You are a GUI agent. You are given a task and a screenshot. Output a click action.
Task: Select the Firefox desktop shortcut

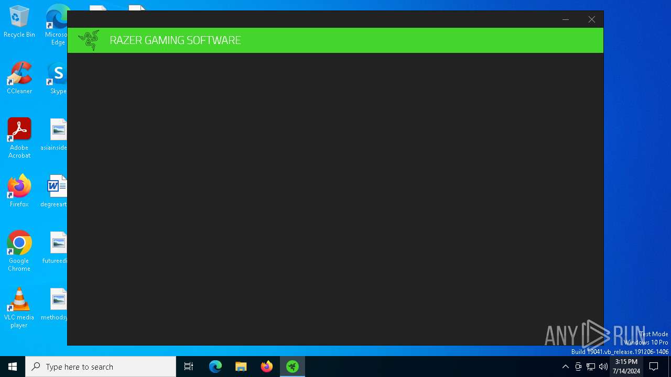click(x=19, y=191)
